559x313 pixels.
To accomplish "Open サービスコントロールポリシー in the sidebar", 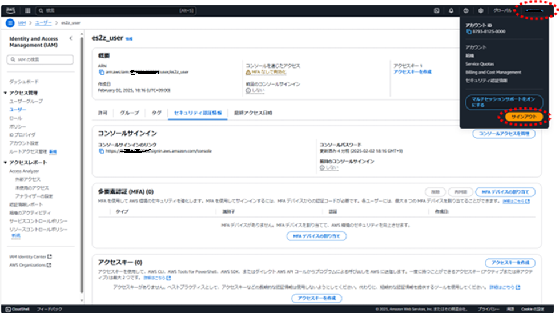I will (x=38, y=222).
